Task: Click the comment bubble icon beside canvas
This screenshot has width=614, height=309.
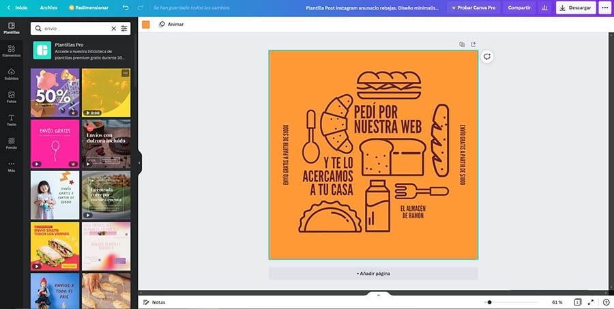Action: point(486,57)
